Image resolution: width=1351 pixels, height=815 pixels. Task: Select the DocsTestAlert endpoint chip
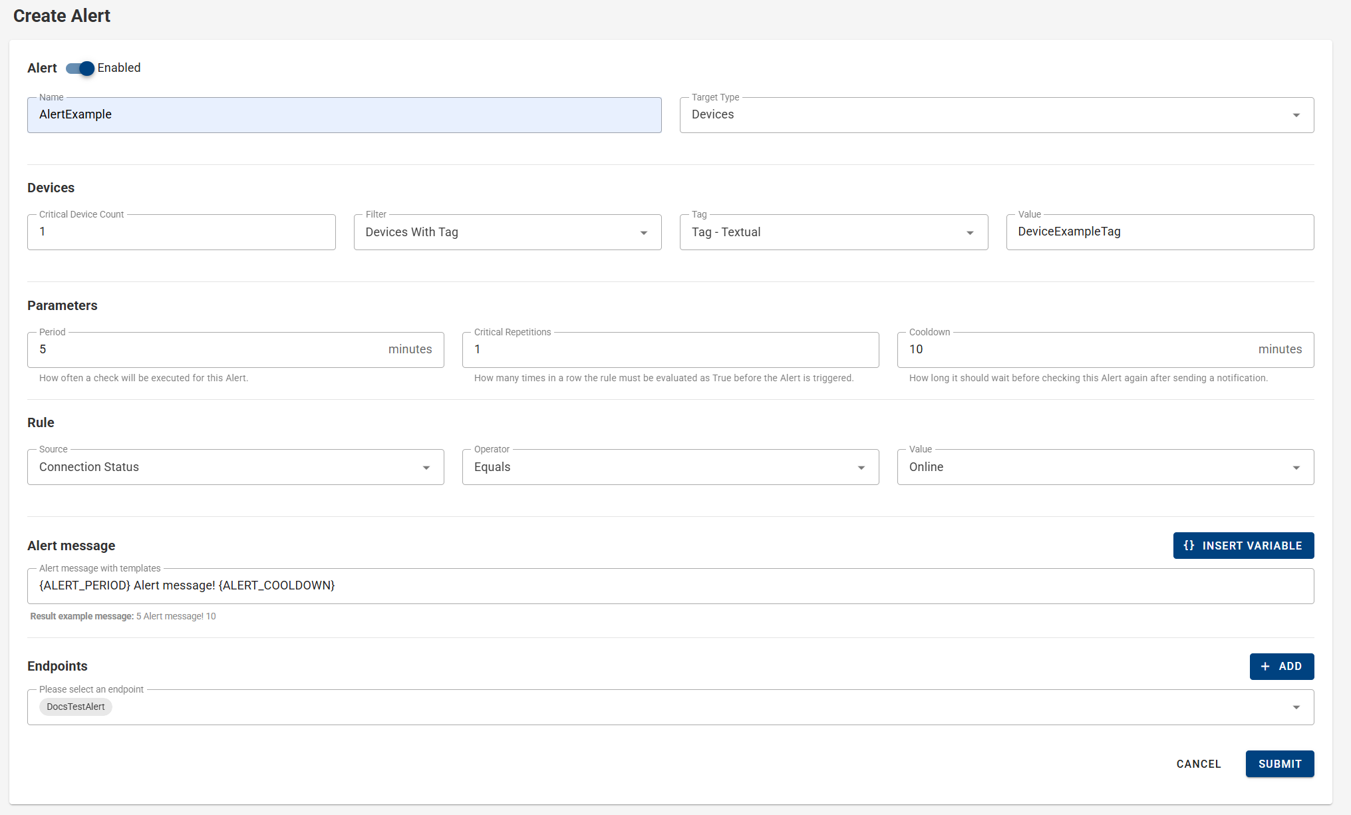pos(76,707)
